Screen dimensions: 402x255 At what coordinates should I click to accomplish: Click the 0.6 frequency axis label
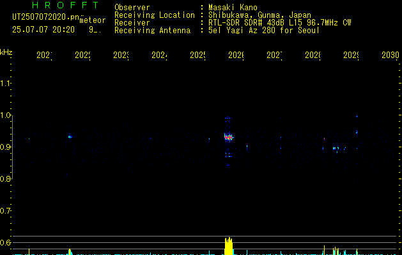(x=5, y=242)
